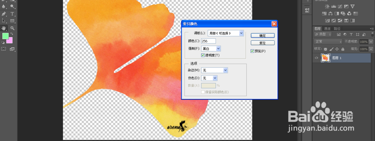Reset default foreground and background colors

(x=3, y=42)
